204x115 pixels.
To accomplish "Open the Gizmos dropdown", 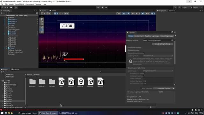I will coord(153,13).
